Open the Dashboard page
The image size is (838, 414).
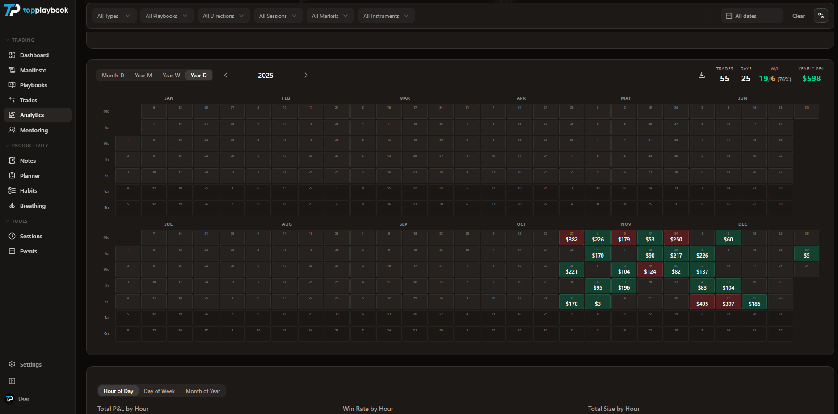pyautogui.click(x=34, y=55)
